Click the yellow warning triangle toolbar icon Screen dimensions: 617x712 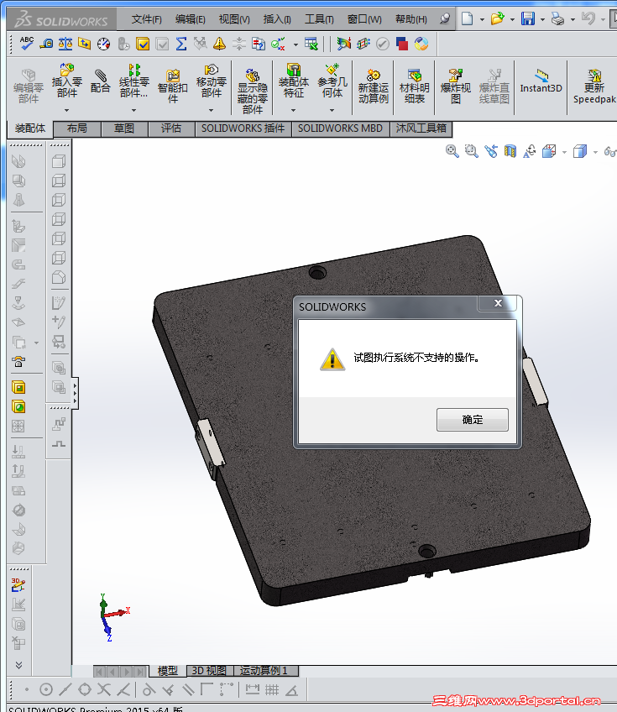click(x=219, y=44)
